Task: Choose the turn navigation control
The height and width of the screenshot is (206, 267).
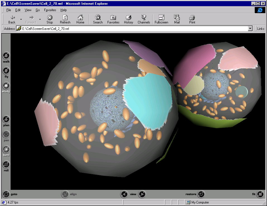Action: tap(6, 149)
